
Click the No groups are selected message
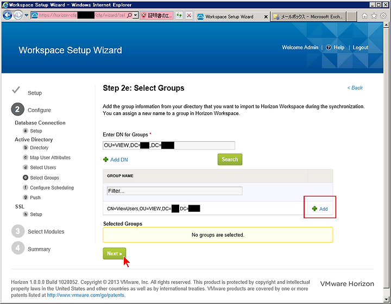click(218, 235)
